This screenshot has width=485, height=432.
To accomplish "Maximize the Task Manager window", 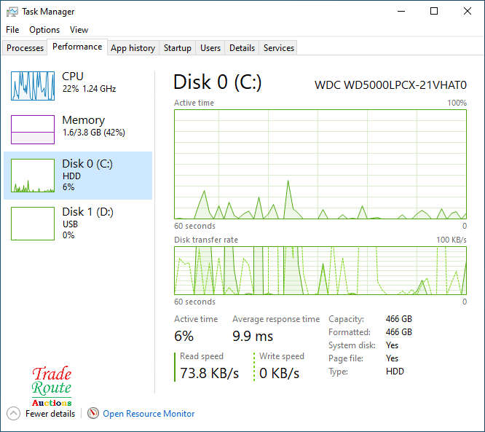I will [434, 12].
